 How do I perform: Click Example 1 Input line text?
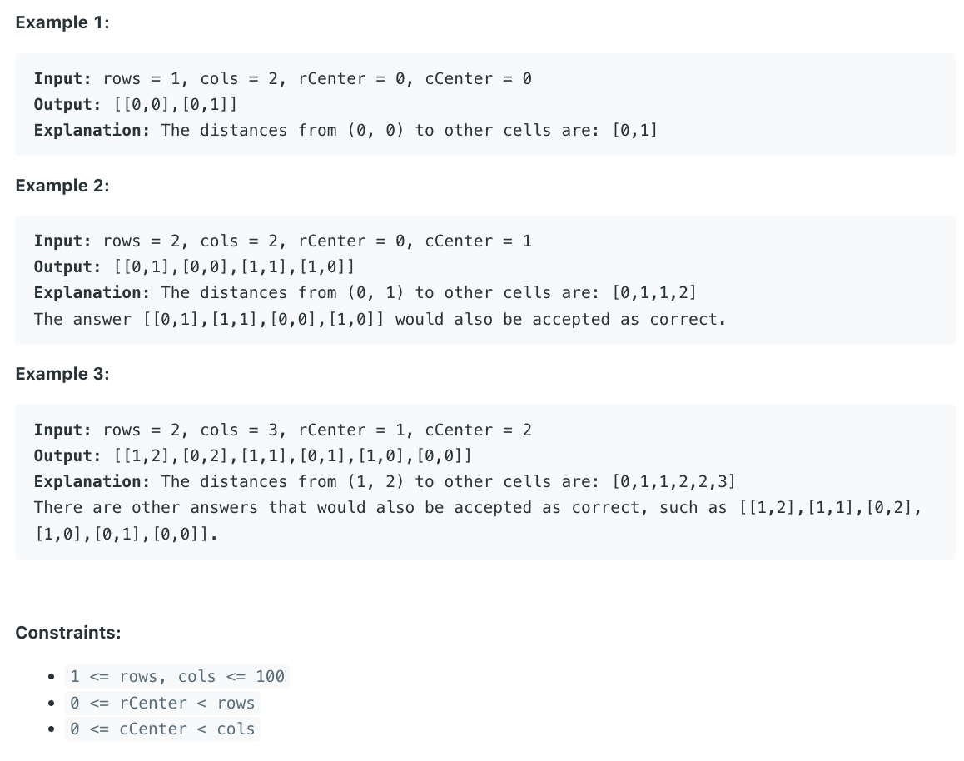[x=283, y=79]
